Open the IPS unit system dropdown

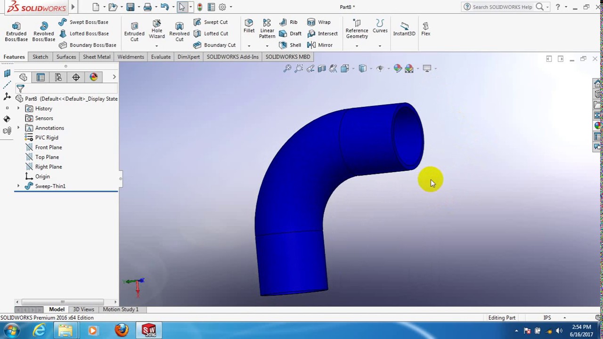click(564, 318)
